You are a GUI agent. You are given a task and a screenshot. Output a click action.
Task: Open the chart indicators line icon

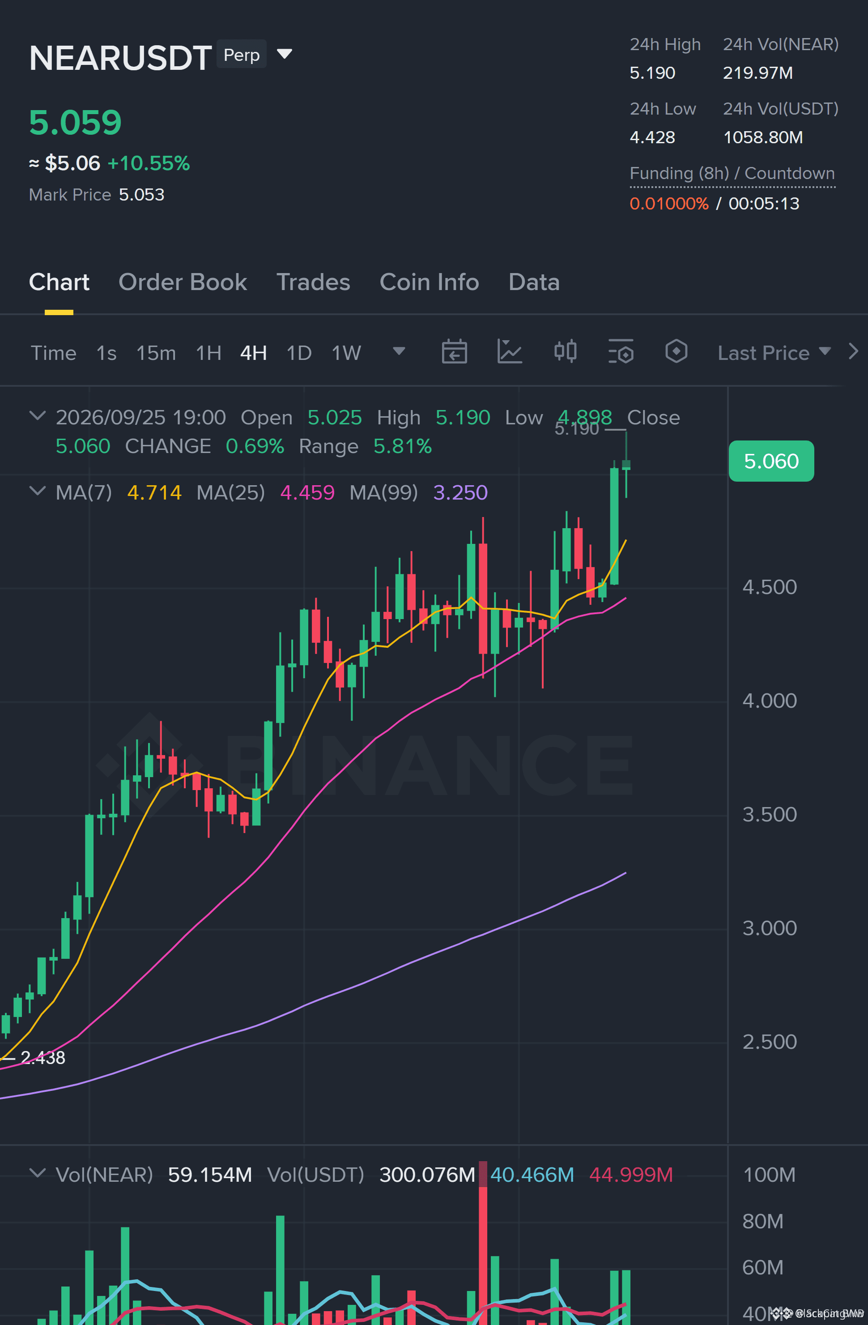[x=509, y=351]
